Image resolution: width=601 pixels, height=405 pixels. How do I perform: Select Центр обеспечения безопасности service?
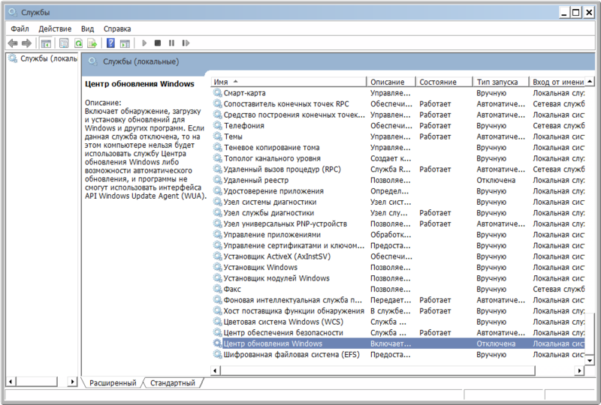pos(398,333)
